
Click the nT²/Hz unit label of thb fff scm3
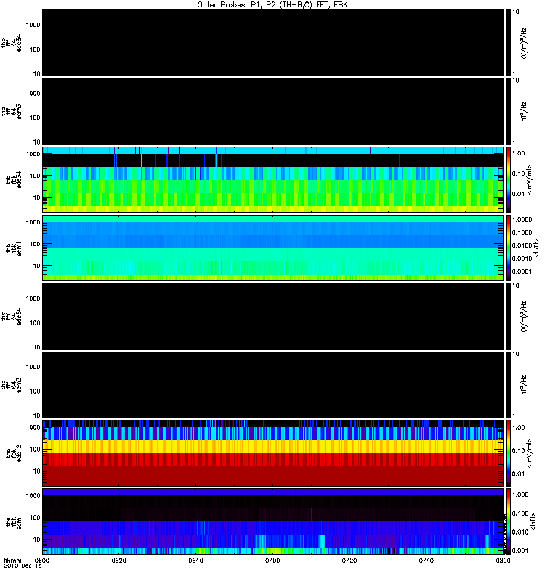click(x=524, y=112)
